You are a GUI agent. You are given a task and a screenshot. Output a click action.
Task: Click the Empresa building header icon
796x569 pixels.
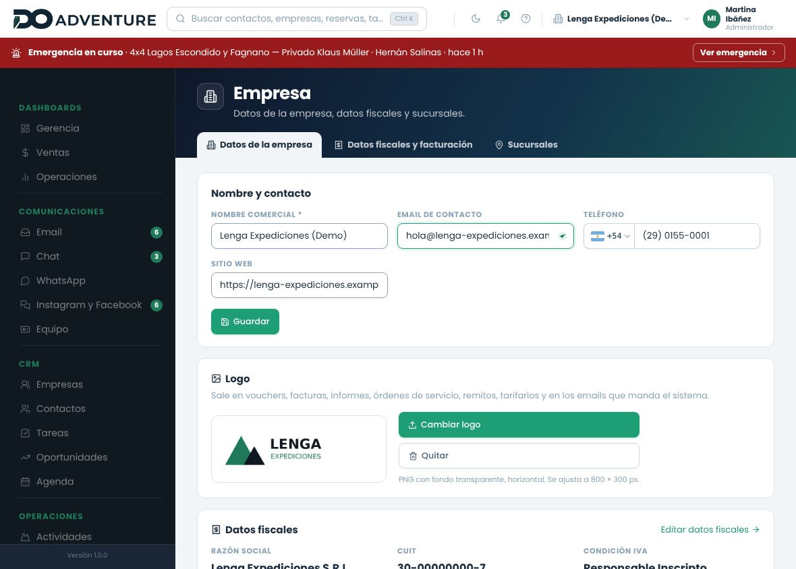[210, 96]
